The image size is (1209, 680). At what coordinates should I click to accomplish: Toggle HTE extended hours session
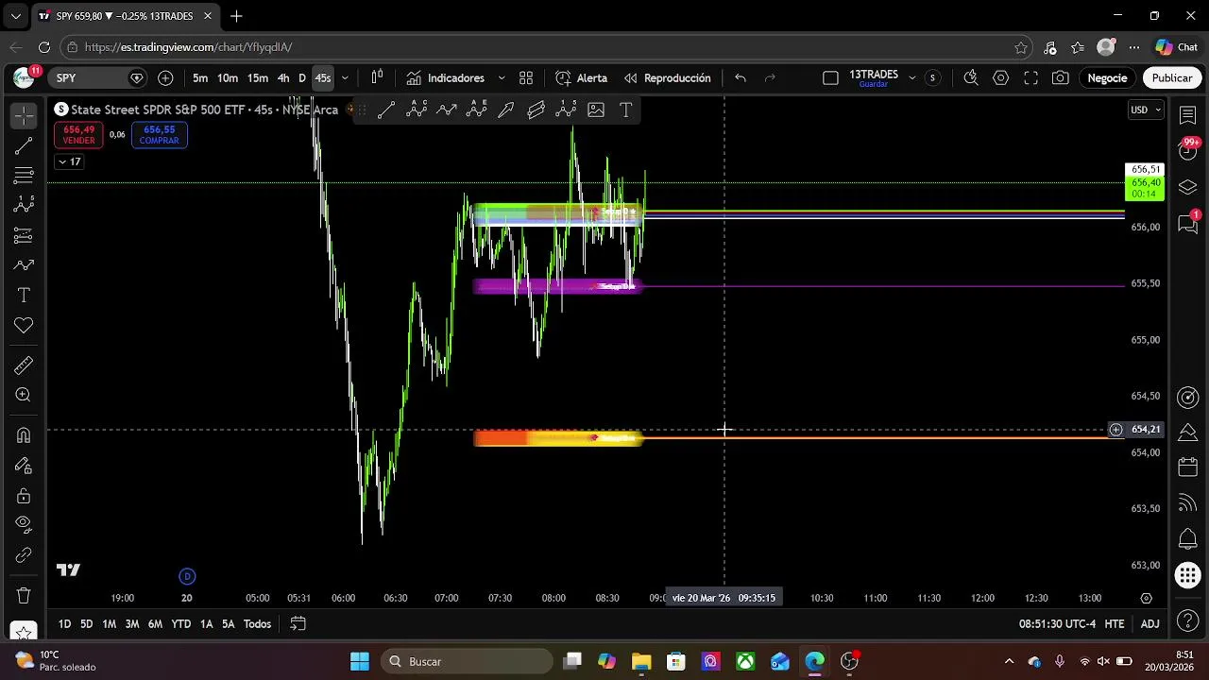coord(1115,623)
